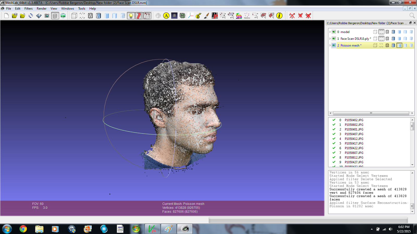The height and width of the screenshot is (234, 417).
Task: Select the paintbrush Z-painting tool
Action: click(x=207, y=16)
